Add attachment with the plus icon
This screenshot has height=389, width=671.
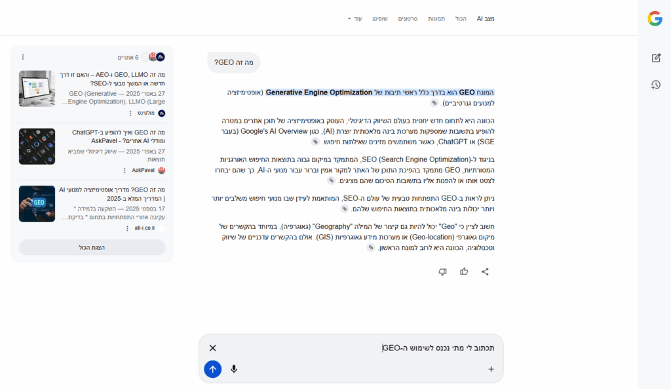pos(491,369)
